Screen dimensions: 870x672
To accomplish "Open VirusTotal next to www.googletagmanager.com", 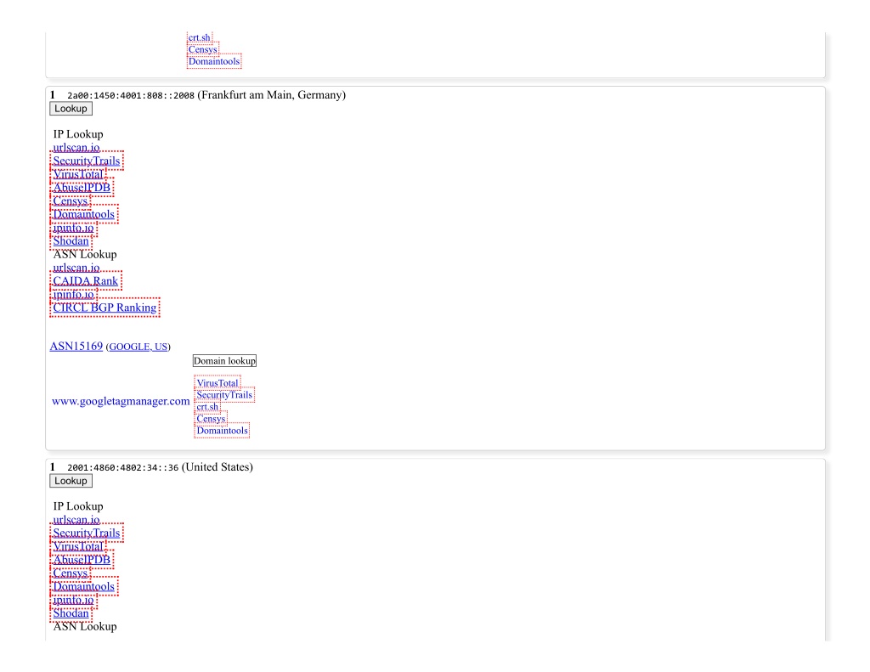I will click(217, 383).
